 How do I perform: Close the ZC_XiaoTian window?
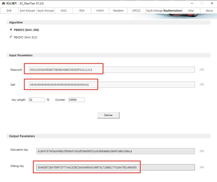(x=212, y=3)
